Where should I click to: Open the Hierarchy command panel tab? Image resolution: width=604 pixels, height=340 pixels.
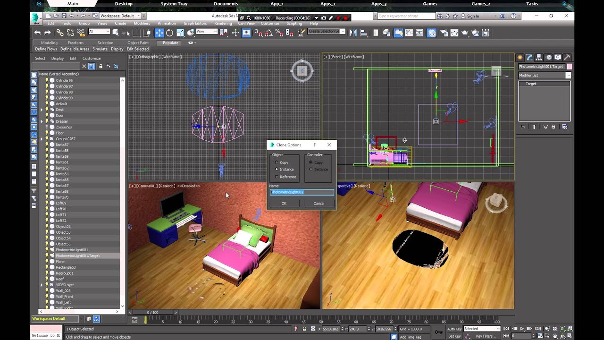(539, 57)
